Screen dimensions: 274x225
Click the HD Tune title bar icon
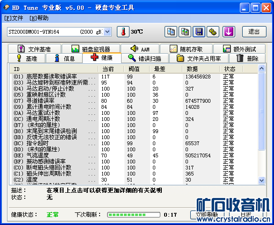coord(7,7)
